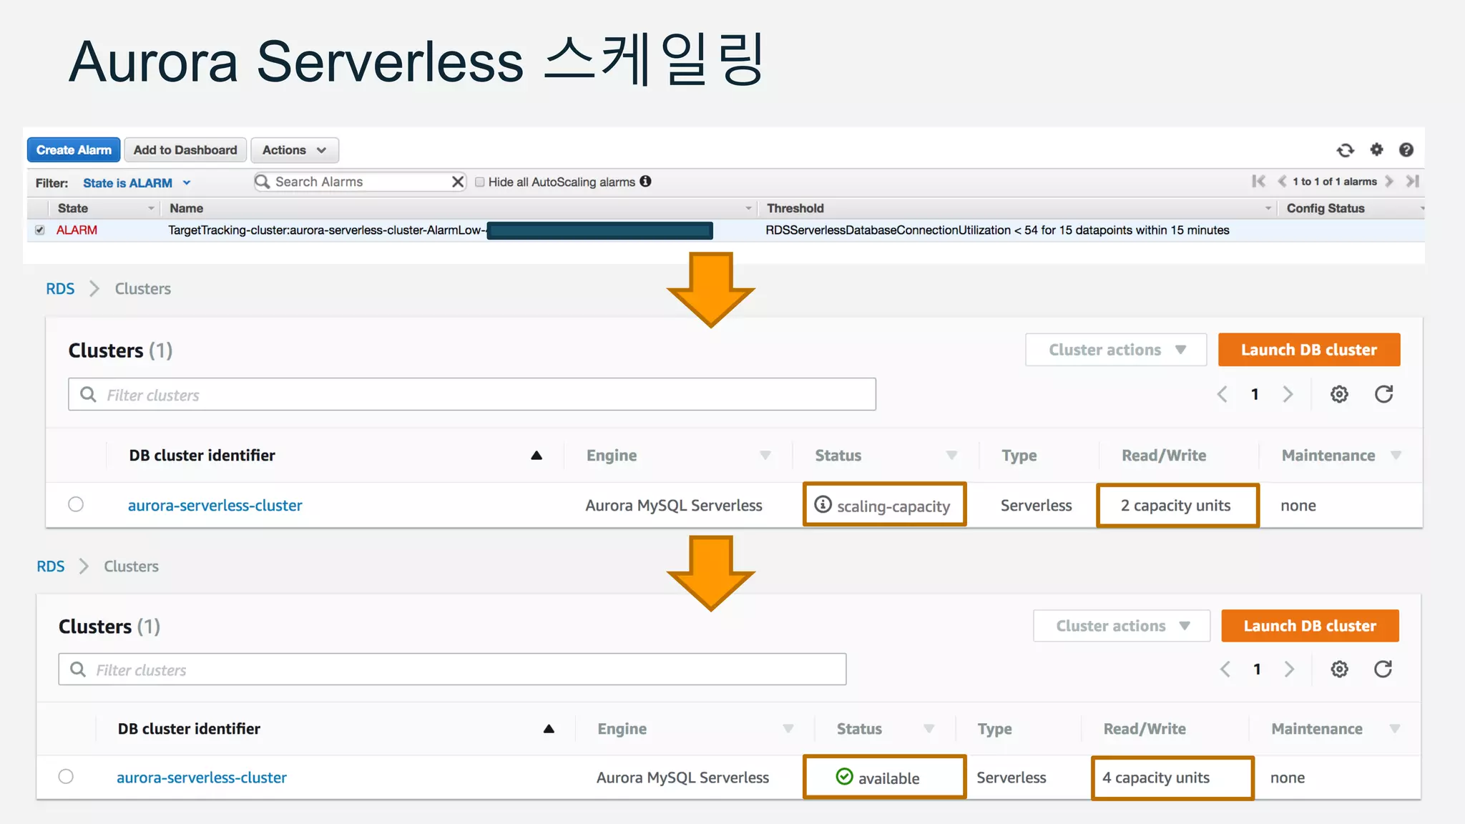This screenshot has width=1465, height=824.
Task: Sort by Engine in upper table
Action: coord(765,456)
